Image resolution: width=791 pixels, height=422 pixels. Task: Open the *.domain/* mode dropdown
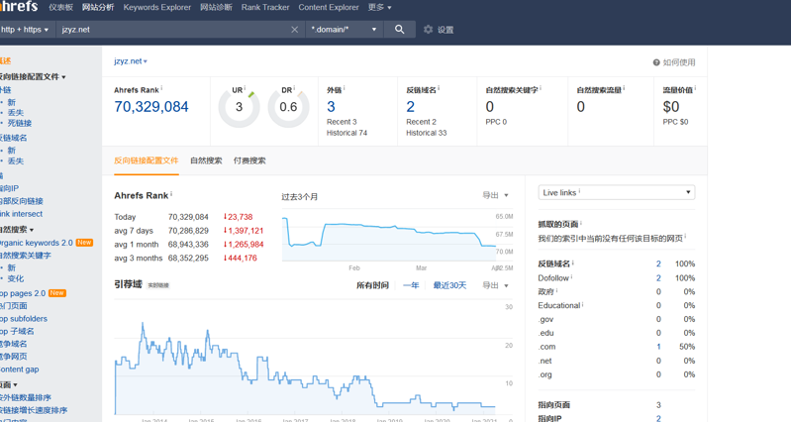point(344,30)
